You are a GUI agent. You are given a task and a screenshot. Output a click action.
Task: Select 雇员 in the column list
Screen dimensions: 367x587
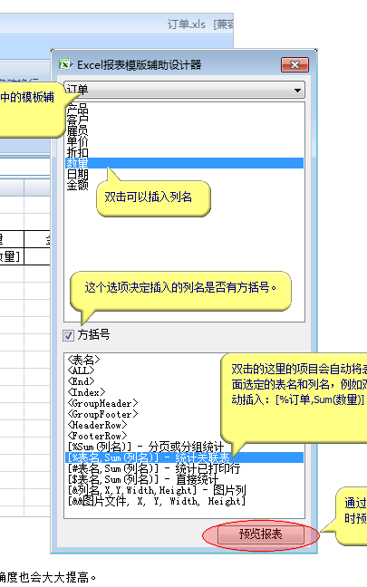point(78,130)
